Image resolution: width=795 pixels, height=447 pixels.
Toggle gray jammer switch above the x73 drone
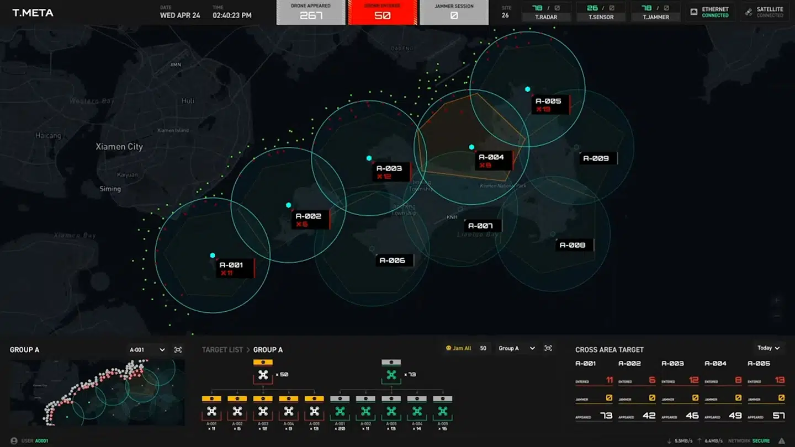tap(391, 363)
